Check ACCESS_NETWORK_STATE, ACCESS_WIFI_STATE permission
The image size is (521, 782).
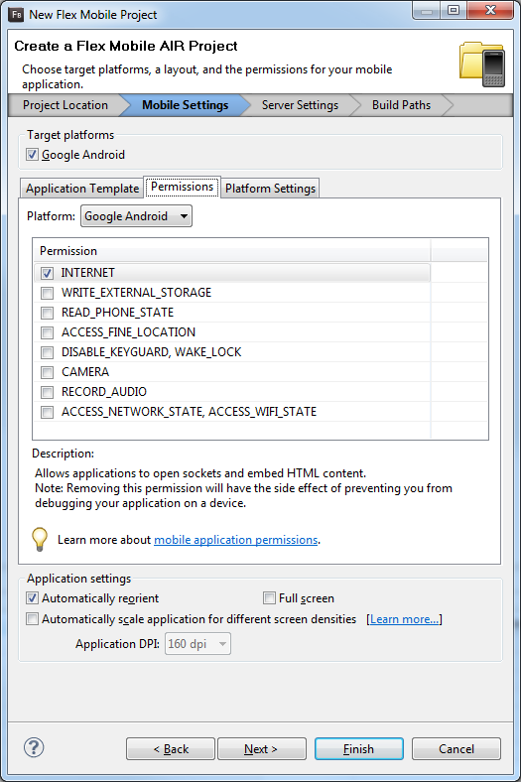click(47, 413)
